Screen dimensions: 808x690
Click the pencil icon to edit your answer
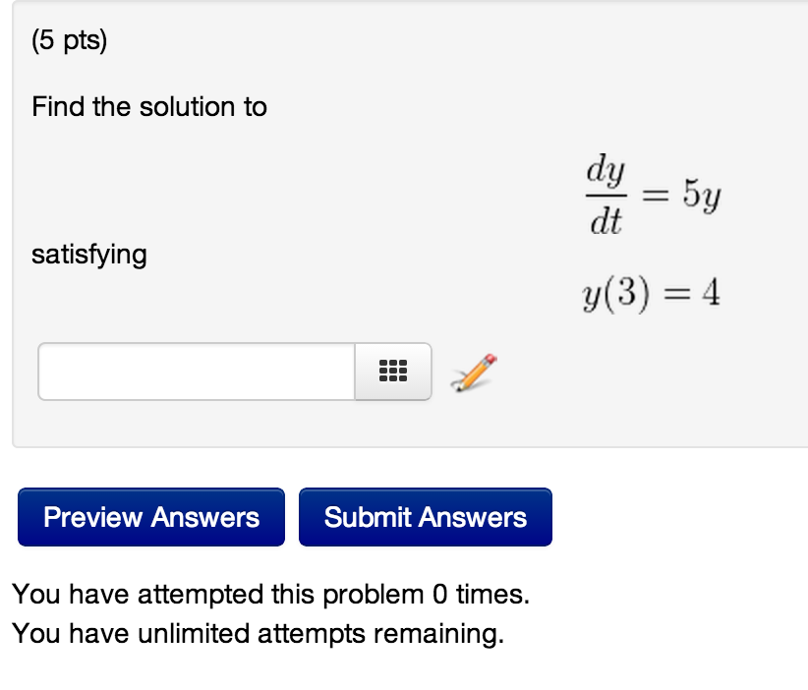473,371
